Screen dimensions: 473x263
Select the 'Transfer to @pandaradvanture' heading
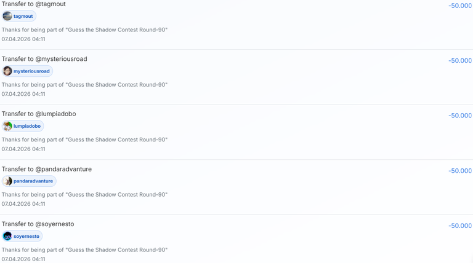pyautogui.click(x=47, y=169)
